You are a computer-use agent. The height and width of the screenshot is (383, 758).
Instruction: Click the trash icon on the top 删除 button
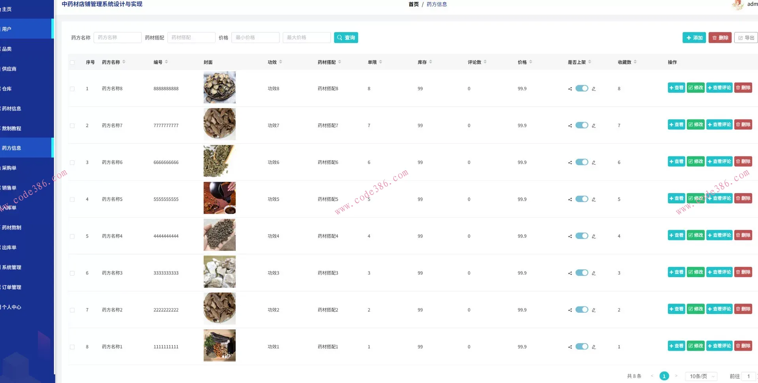point(715,38)
